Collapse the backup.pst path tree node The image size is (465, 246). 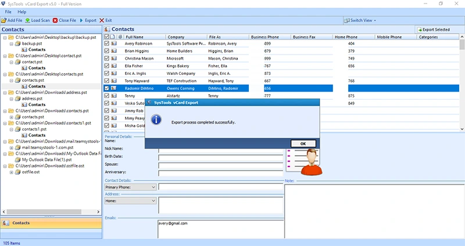[5, 38]
